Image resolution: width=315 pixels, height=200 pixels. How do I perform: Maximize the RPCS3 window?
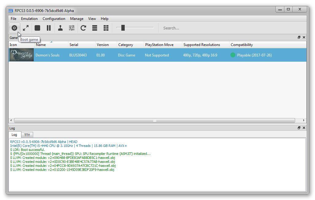click(288, 9)
